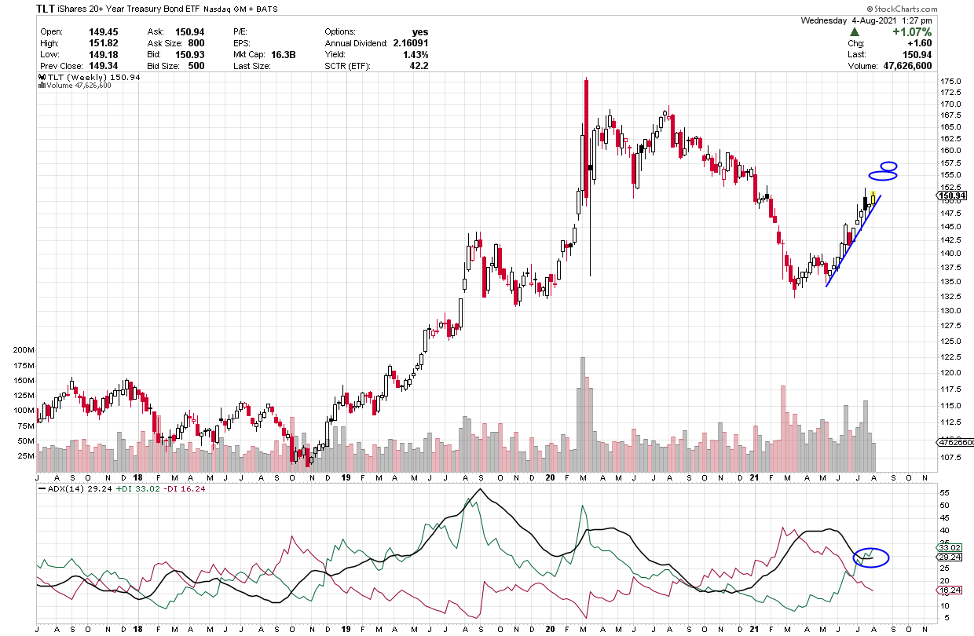Click the P/E label
The image size is (974, 636).
(x=241, y=32)
